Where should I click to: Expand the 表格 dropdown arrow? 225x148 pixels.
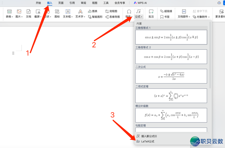pyautogui.click(x=12, y=17)
